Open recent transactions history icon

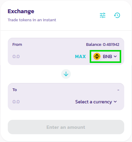click(117, 15)
